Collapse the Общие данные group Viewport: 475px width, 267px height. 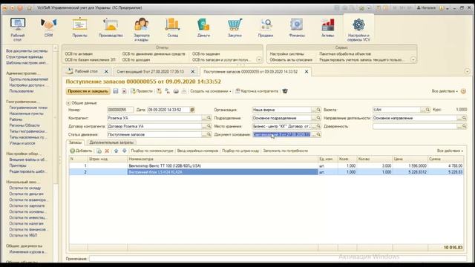68,103
